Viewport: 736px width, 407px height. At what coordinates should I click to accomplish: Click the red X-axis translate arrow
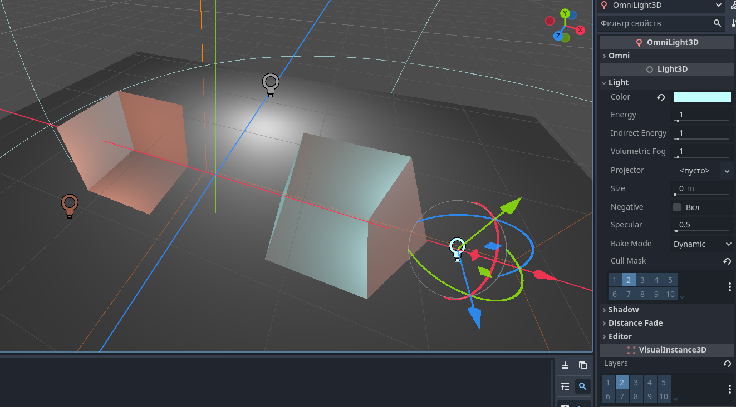[544, 275]
